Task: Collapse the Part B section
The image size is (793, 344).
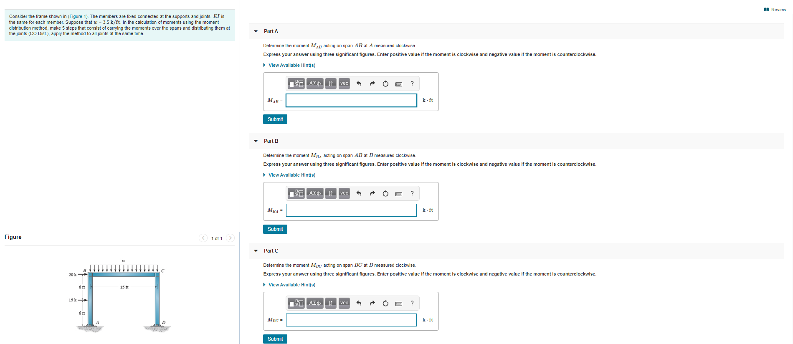Action: tap(256, 141)
